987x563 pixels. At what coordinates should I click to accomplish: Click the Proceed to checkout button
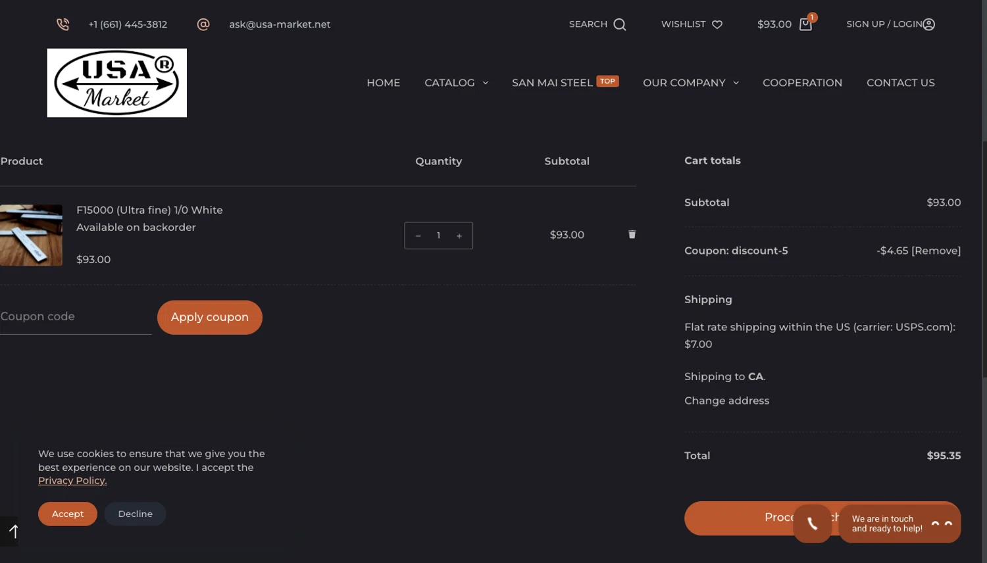738,518
